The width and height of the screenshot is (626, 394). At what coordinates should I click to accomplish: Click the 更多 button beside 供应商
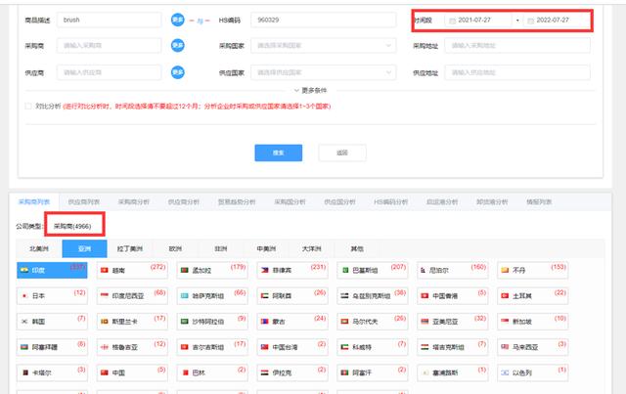(x=177, y=72)
